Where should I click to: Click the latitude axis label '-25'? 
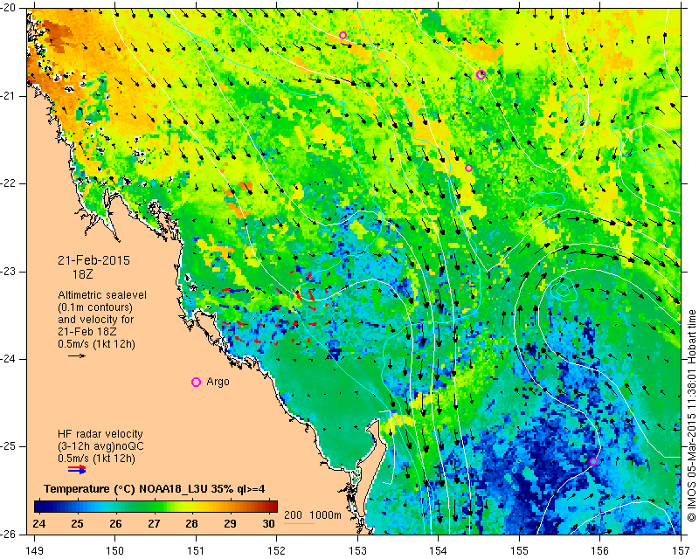pyautogui.click(x=8, y=446)
